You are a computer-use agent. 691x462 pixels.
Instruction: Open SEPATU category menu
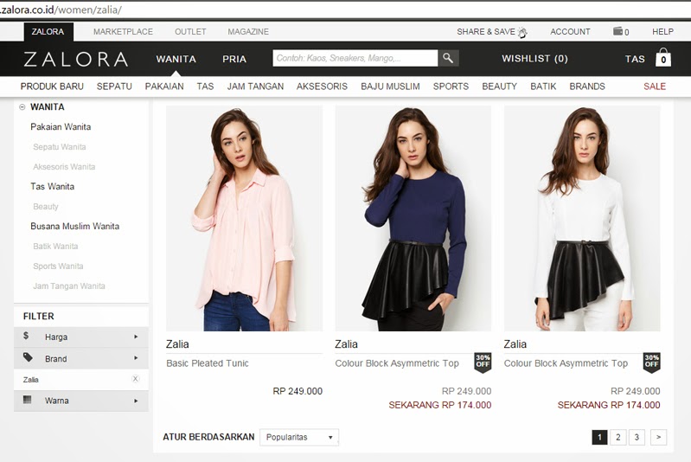pyautogui.click(x=114, y=87)
